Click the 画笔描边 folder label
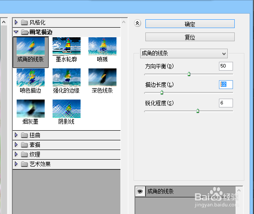The width and height of the screenshot is (254, 214). [x=41, y=32]
